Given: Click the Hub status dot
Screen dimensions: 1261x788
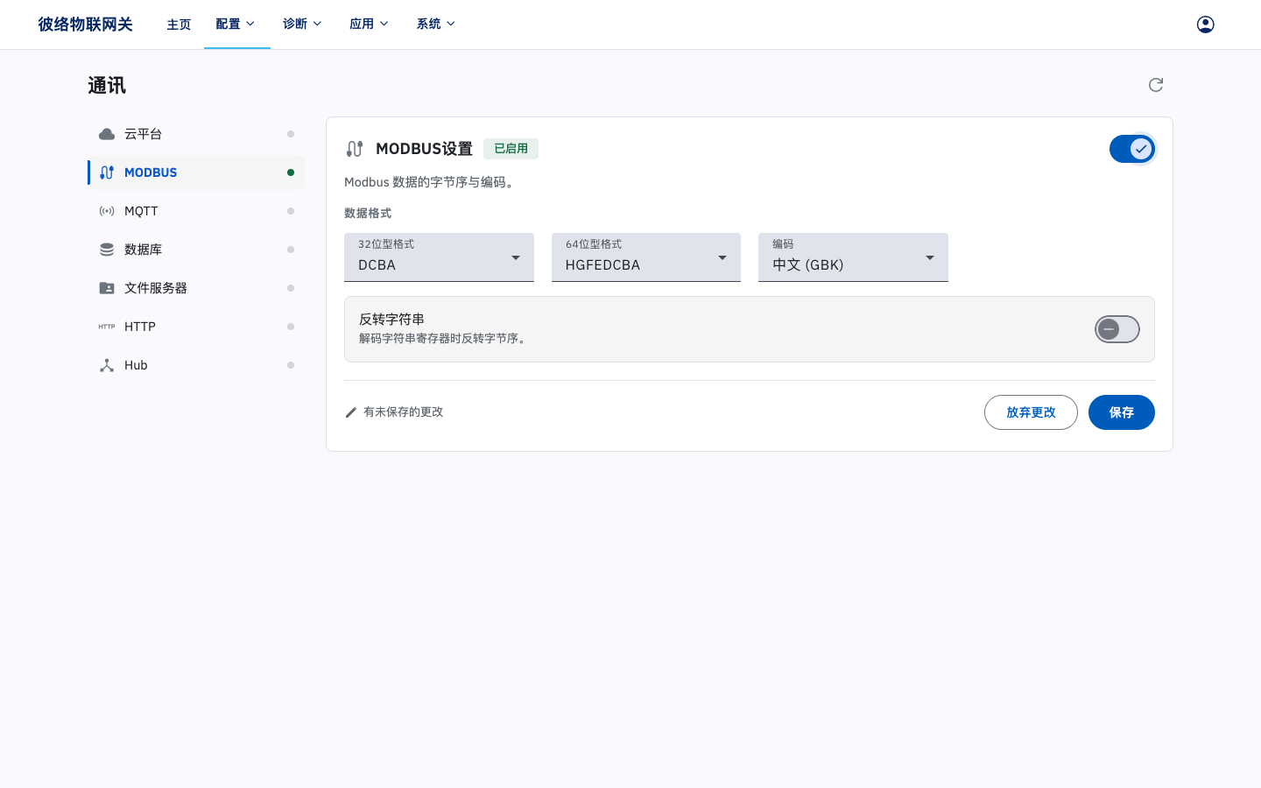Looking at the screenshot, I should 291,365.
